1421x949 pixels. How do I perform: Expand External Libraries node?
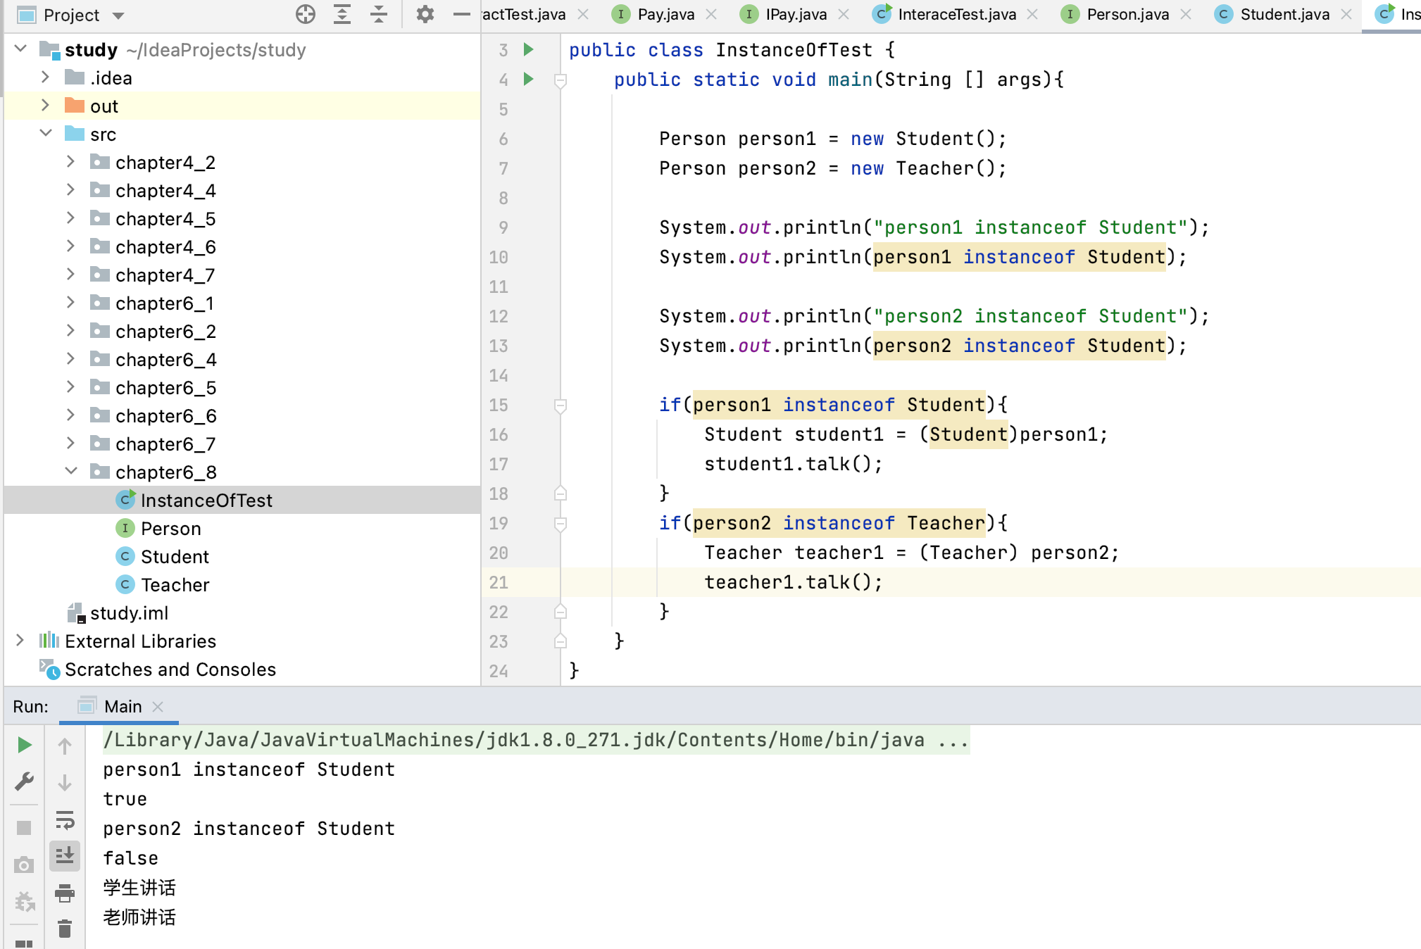coord(20,641)
